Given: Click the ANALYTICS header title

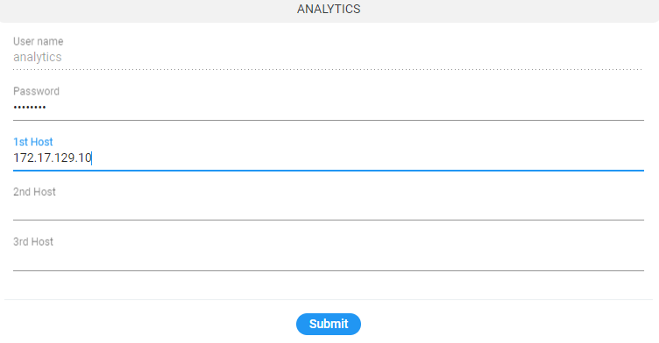Looking at the screenshot, I should pos(329,9).
